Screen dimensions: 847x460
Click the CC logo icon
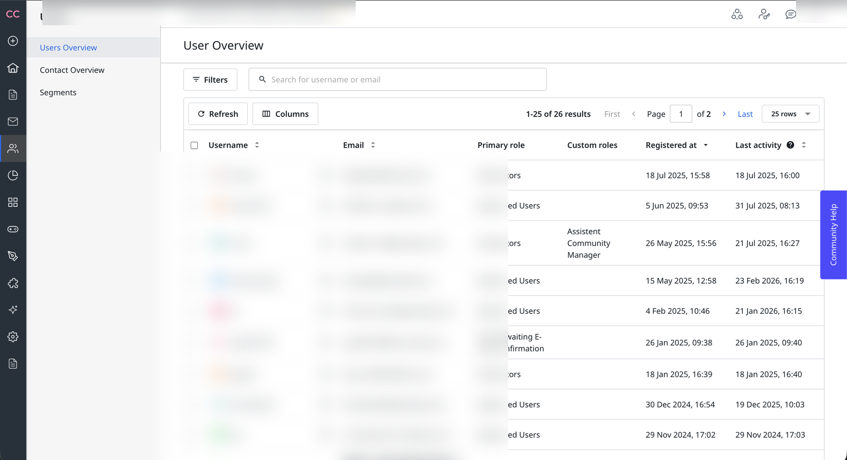click(x=13, y=14)
